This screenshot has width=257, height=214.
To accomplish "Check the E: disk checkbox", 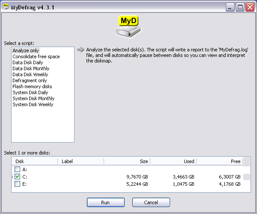I will click(18, 184).
